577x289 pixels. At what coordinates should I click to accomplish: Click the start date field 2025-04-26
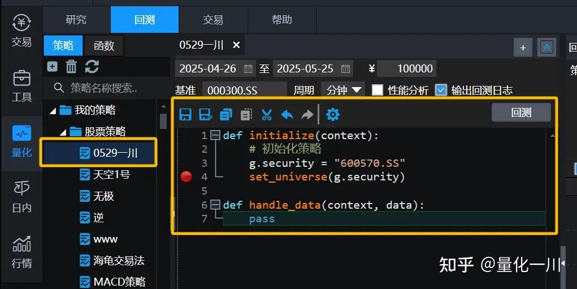tap(215, 68)
